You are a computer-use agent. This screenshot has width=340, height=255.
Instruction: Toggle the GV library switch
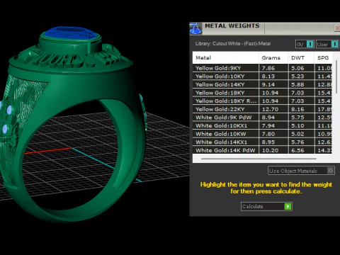305,44
